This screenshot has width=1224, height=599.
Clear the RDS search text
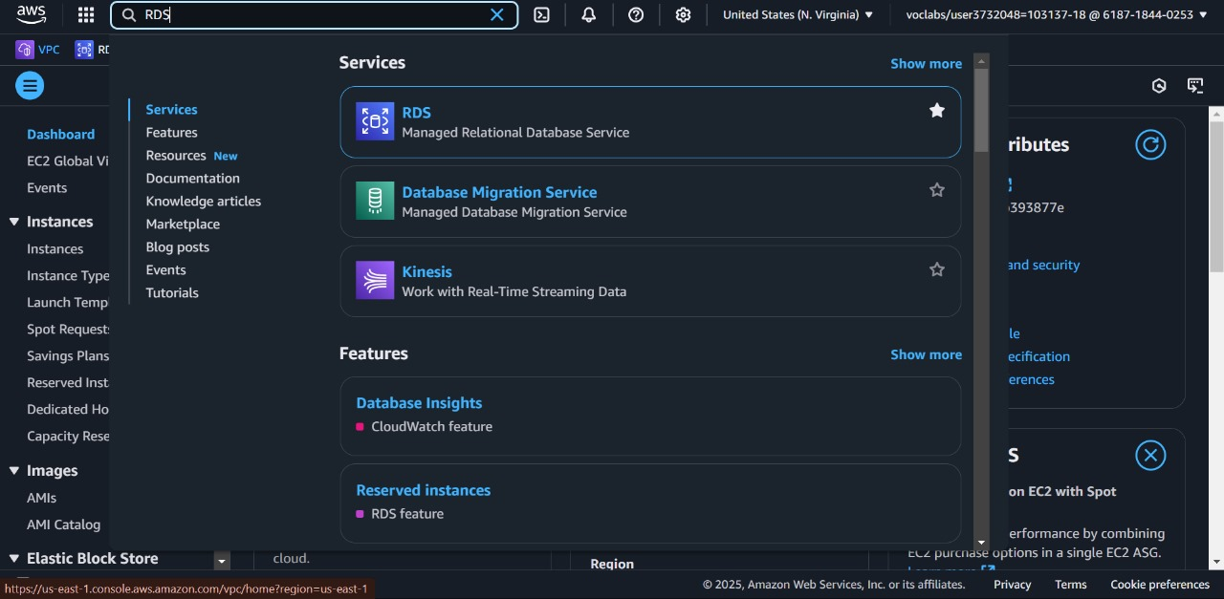[x=496, y=14]
